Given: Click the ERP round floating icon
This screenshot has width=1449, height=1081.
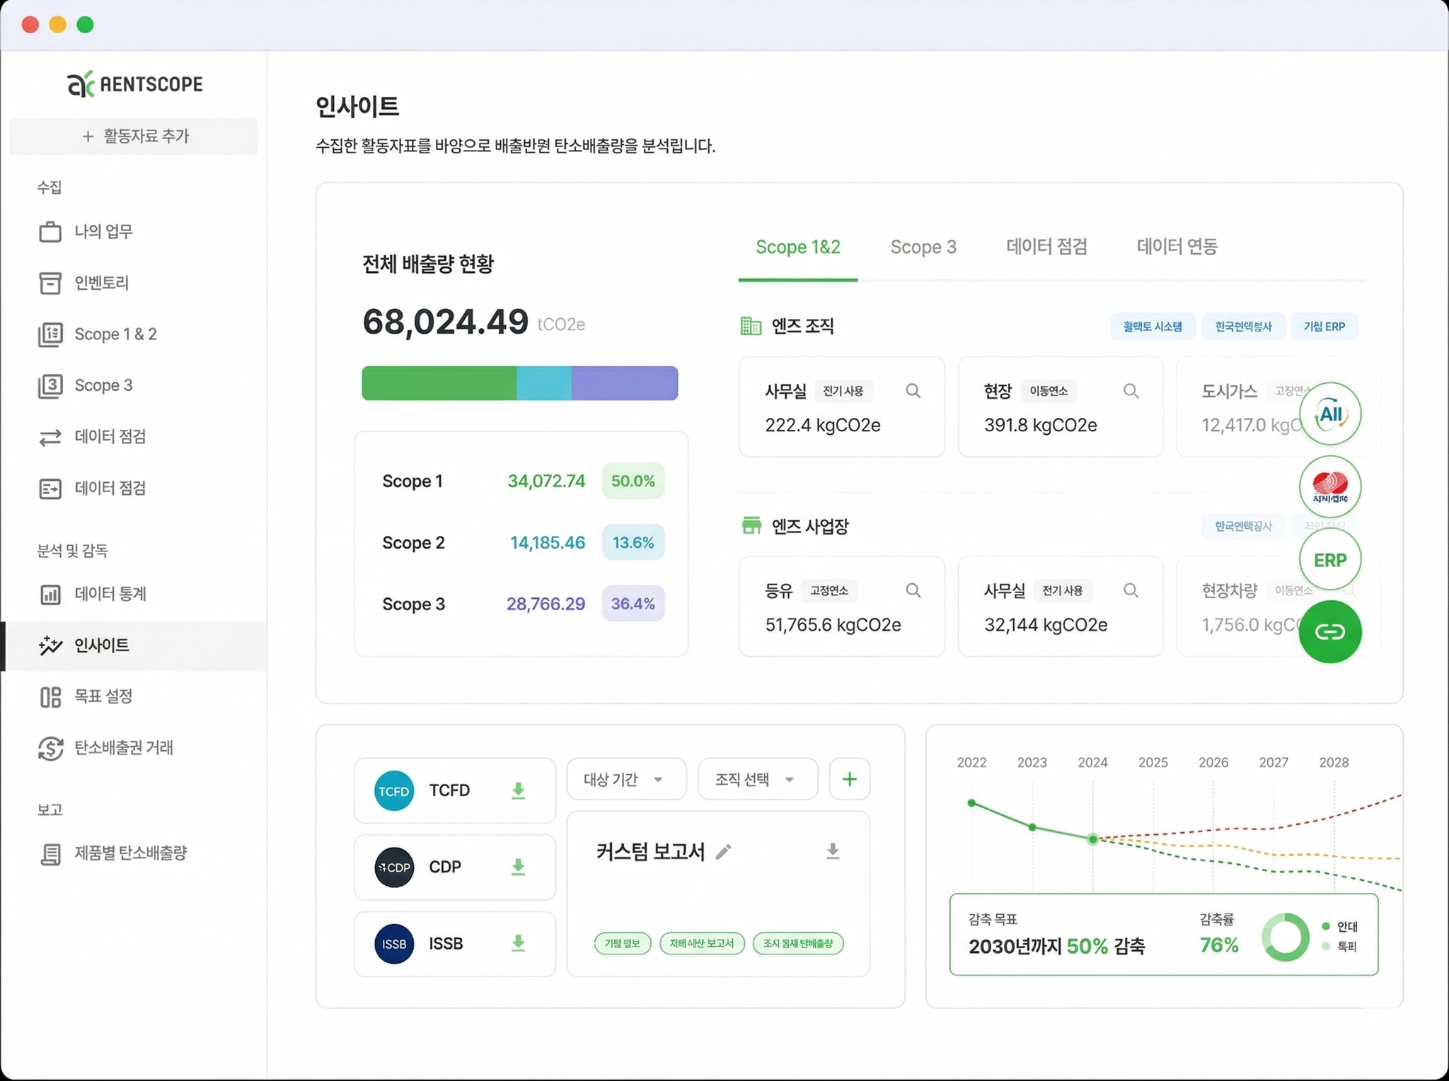Looking at the screenshot, I should point(1329,559).
